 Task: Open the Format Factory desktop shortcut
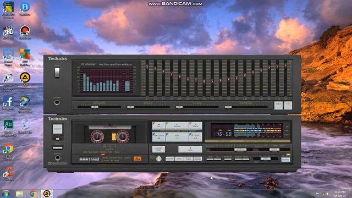click(x=8, y=81)
